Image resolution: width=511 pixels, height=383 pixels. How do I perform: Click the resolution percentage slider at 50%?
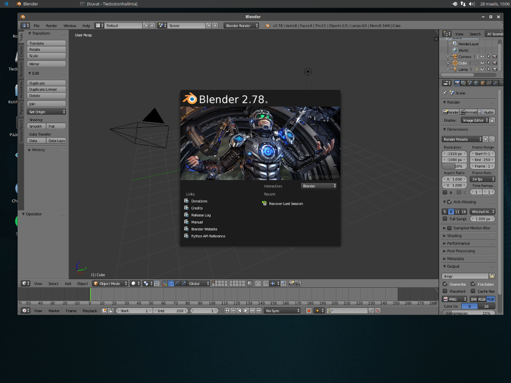pyautogui.click(x=455, y=166)
